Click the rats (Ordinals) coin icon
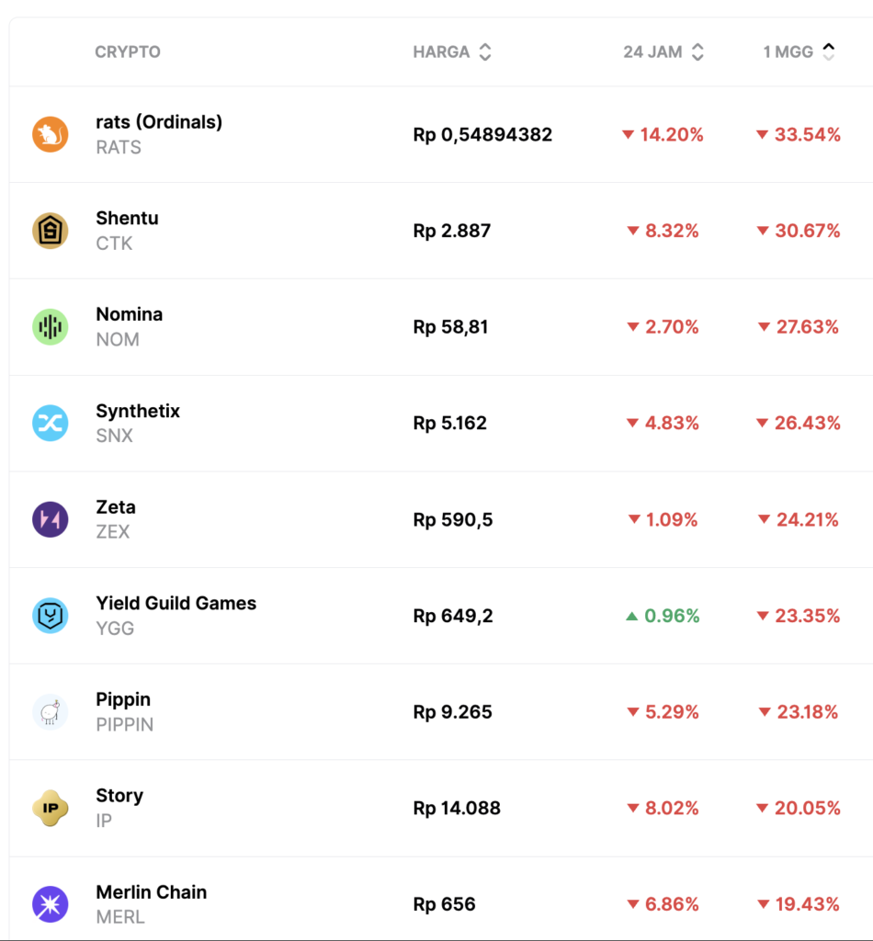873x941 pixels. click(51, 135)
